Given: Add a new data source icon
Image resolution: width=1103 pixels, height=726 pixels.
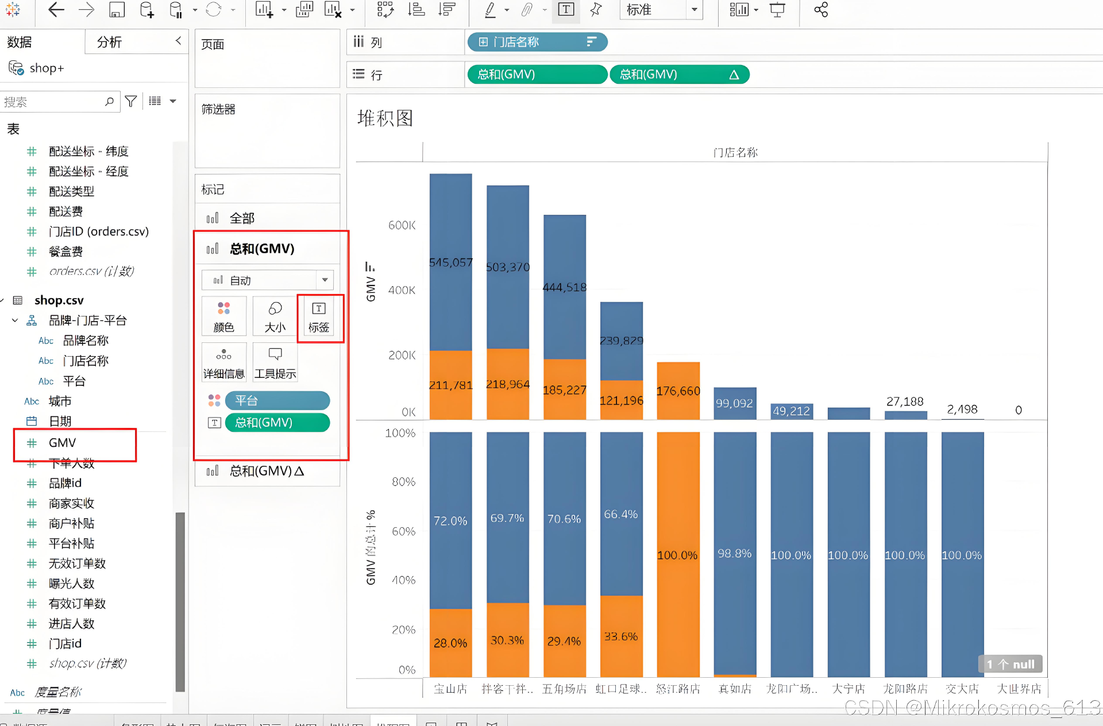Looking at the screenshot, I should [146, 10].
